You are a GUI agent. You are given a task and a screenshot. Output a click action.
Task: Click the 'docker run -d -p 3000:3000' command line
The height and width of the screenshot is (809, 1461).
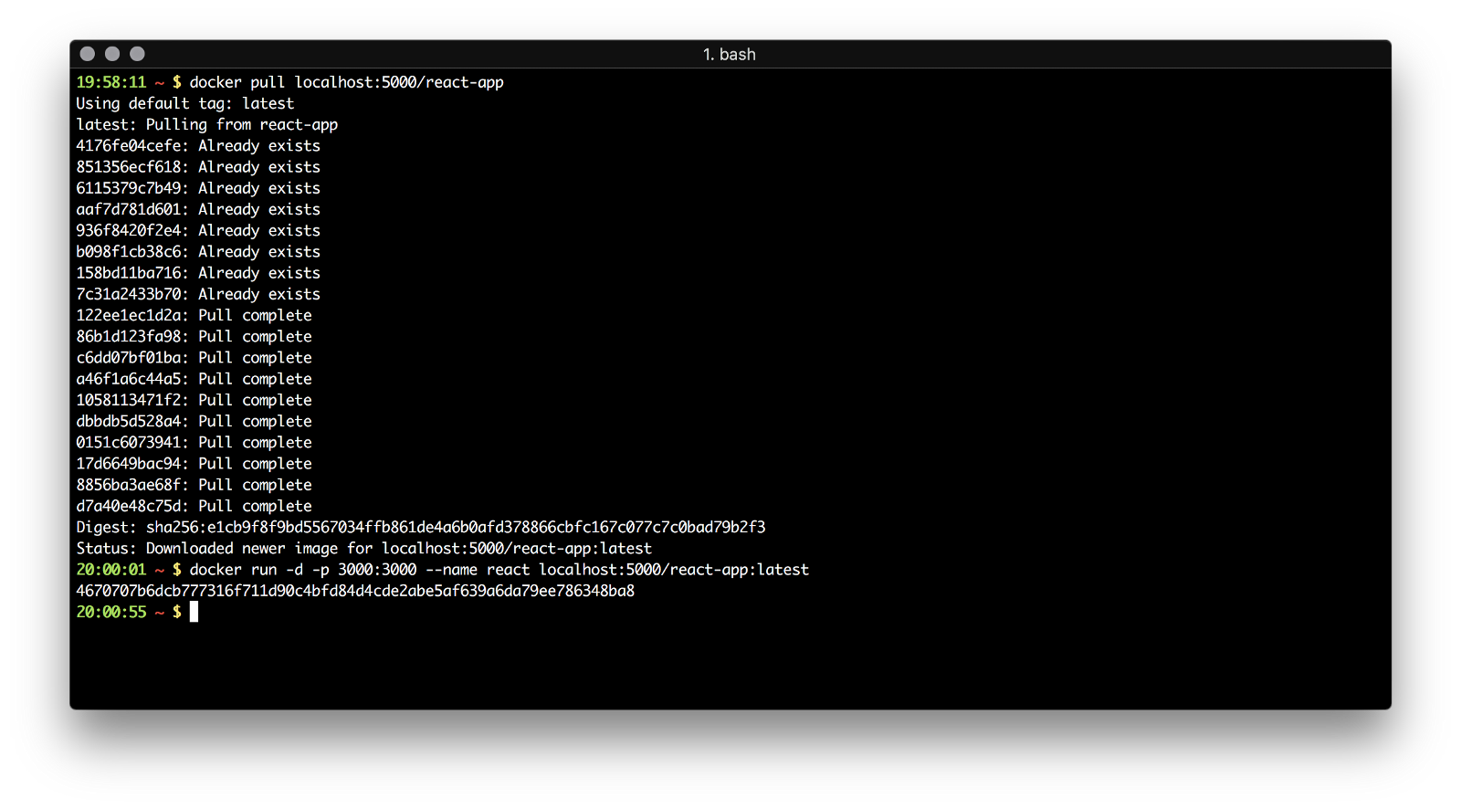(499, 570)
